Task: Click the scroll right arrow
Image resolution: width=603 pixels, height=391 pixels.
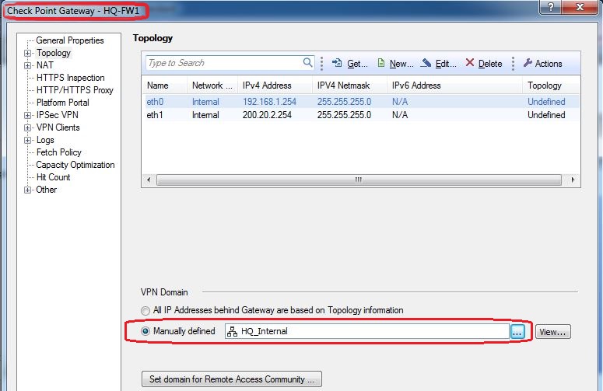Action: point(573,180)
